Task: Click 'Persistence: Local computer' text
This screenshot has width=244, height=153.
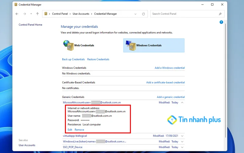Action: 84,125
